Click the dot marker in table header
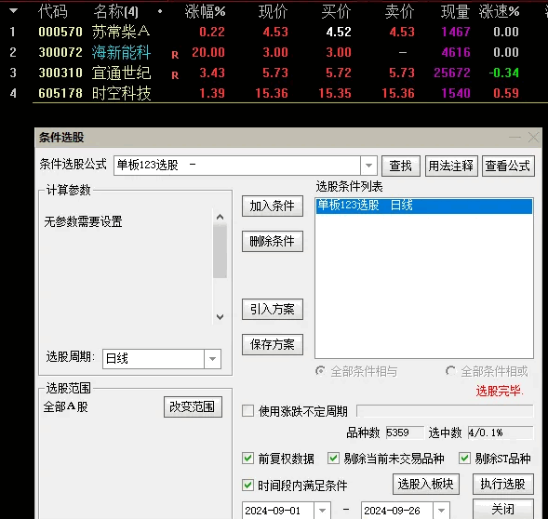Viewport: 548px width, 519px height. (160, 11)
